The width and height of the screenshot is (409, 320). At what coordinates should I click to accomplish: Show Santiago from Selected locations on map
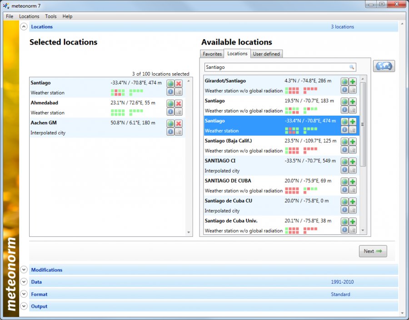click(170, 84)
